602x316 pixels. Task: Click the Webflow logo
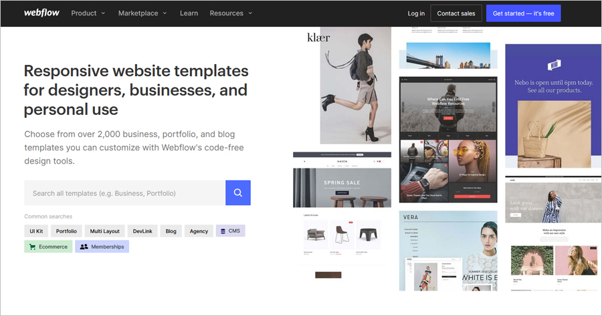(x=41, y=13)
